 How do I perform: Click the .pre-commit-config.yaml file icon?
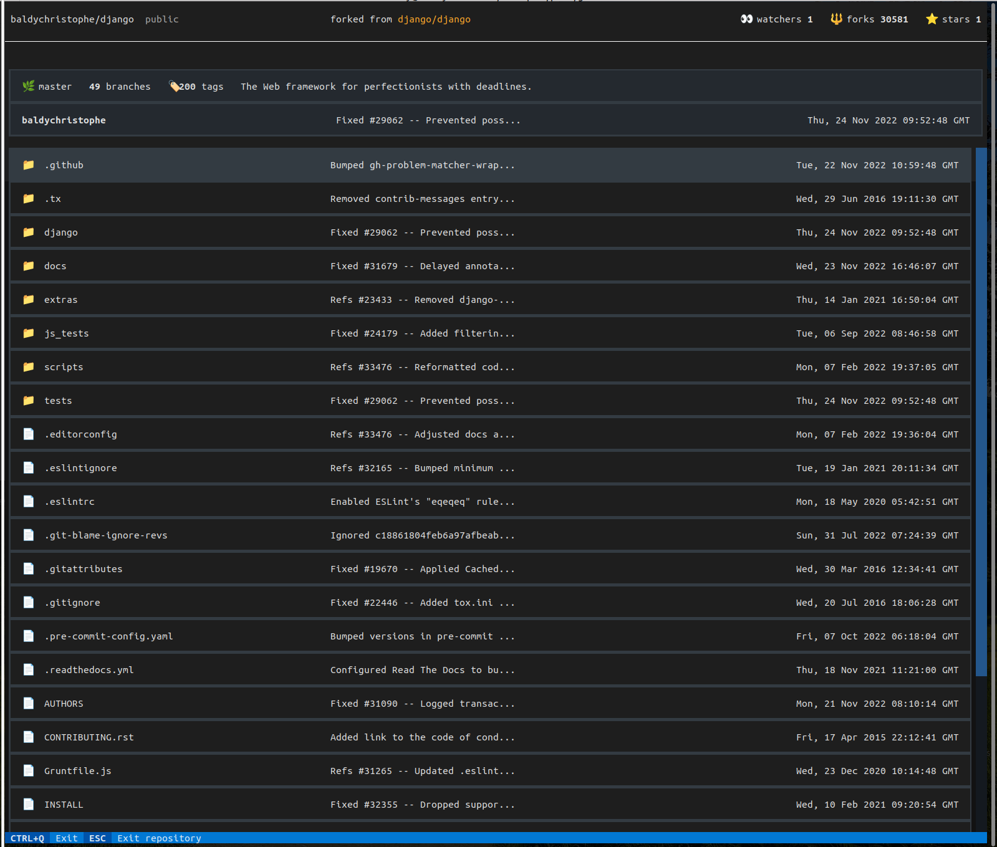point(29,636)
